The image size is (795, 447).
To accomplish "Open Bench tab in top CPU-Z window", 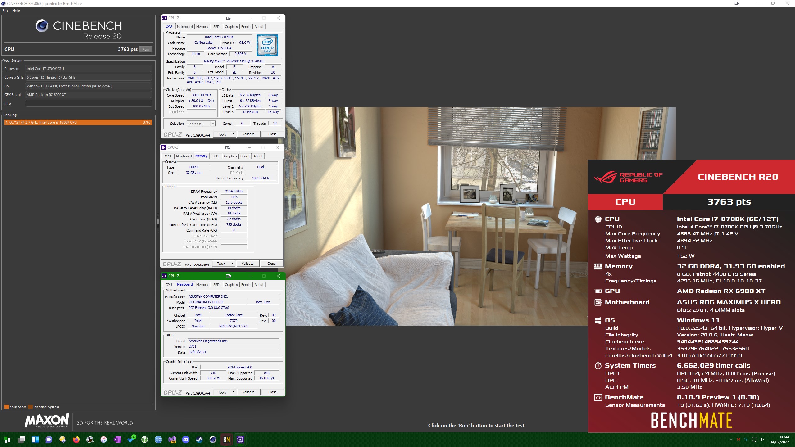I will 246,27.
